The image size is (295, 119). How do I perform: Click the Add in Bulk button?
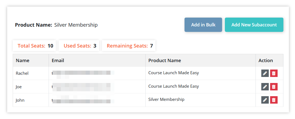coord(203,25)
